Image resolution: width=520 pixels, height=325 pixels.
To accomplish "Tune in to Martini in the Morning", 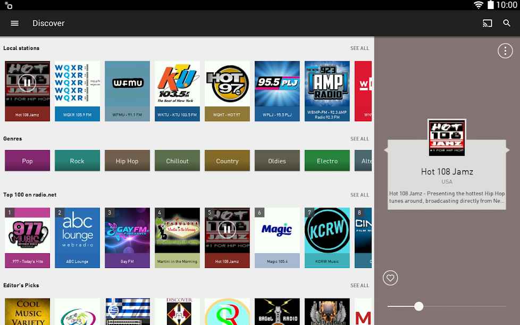I will [x=178, y=238].
